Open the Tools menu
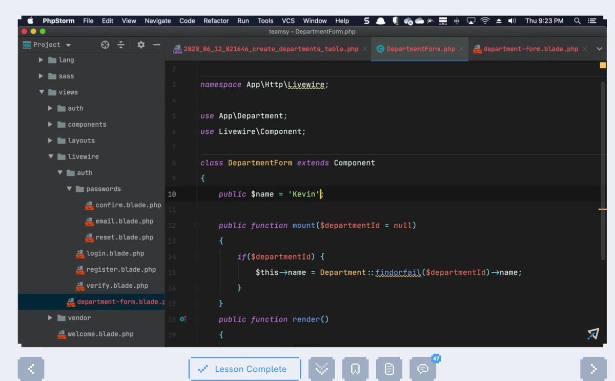This screenshot has height=381, width=615. pos(265,21)
